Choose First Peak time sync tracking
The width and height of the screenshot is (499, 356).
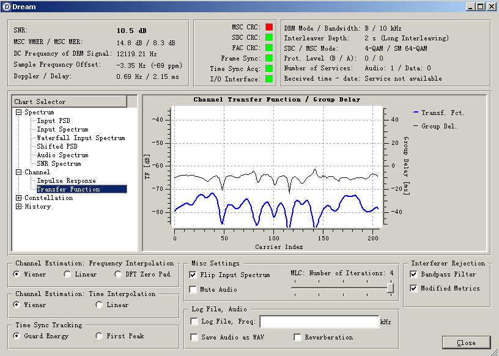pyautogui.click(x=99, y=336)
